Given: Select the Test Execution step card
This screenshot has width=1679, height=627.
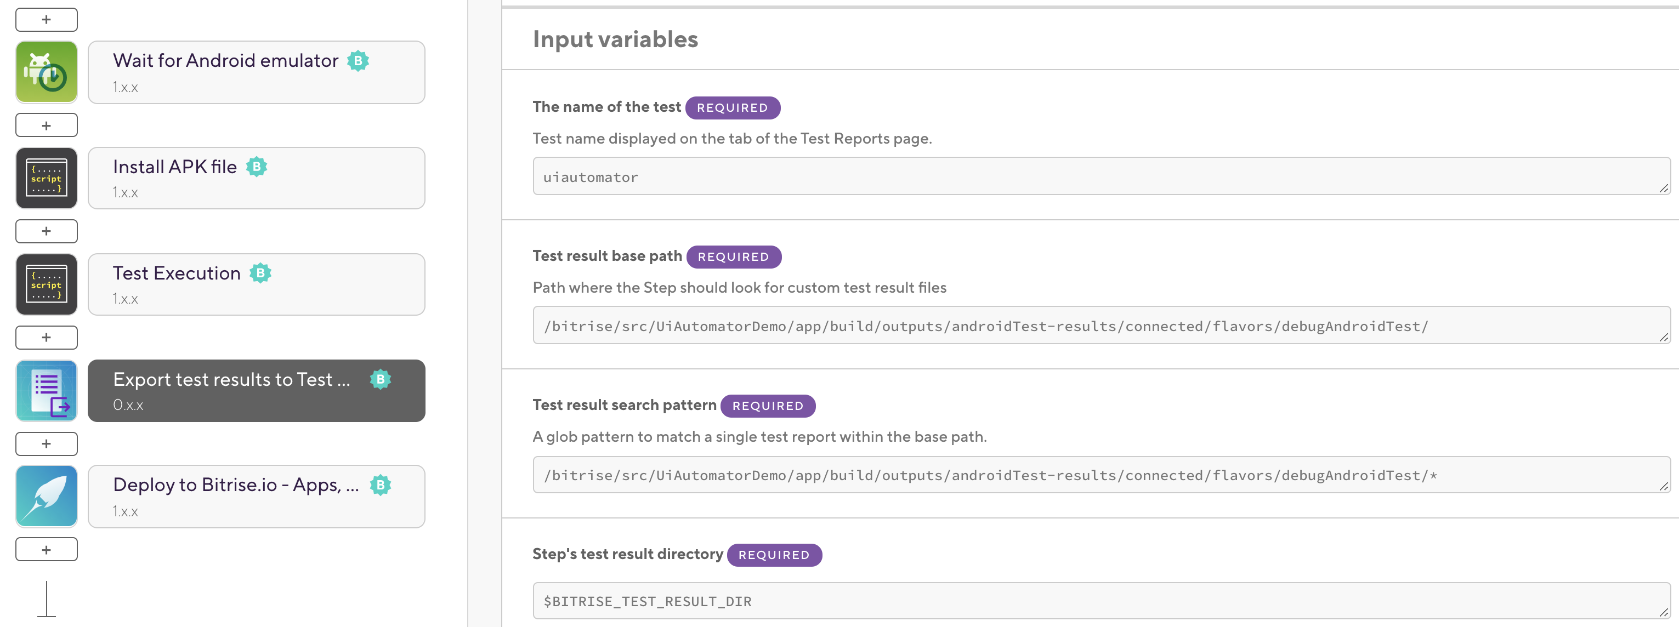Looking at the screenshot, I should click(x=256, y=284).
